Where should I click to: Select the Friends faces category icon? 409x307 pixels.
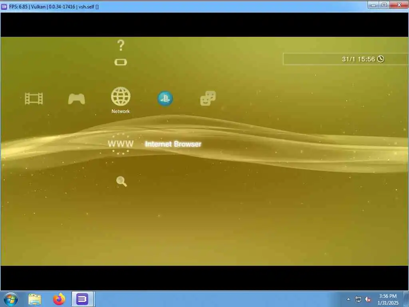pyautogui.click(x=208, y=98)
